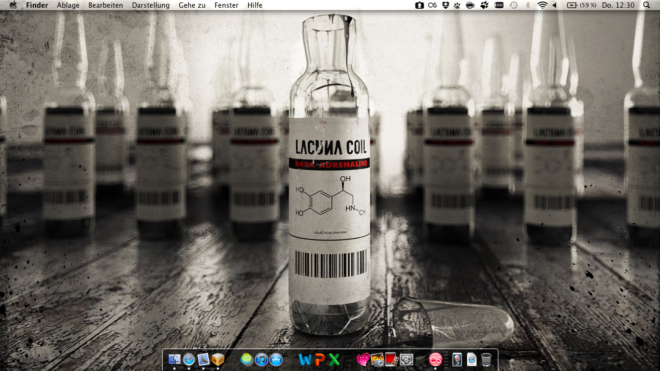Open the yellow delivery box Dock icon

(218, 359)
